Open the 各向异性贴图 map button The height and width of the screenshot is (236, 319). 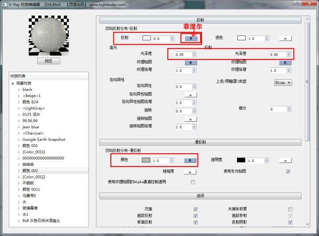(191, 95)
